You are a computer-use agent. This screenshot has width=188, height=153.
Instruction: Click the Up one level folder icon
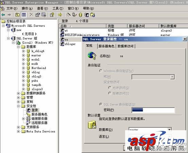coord(18,15)
